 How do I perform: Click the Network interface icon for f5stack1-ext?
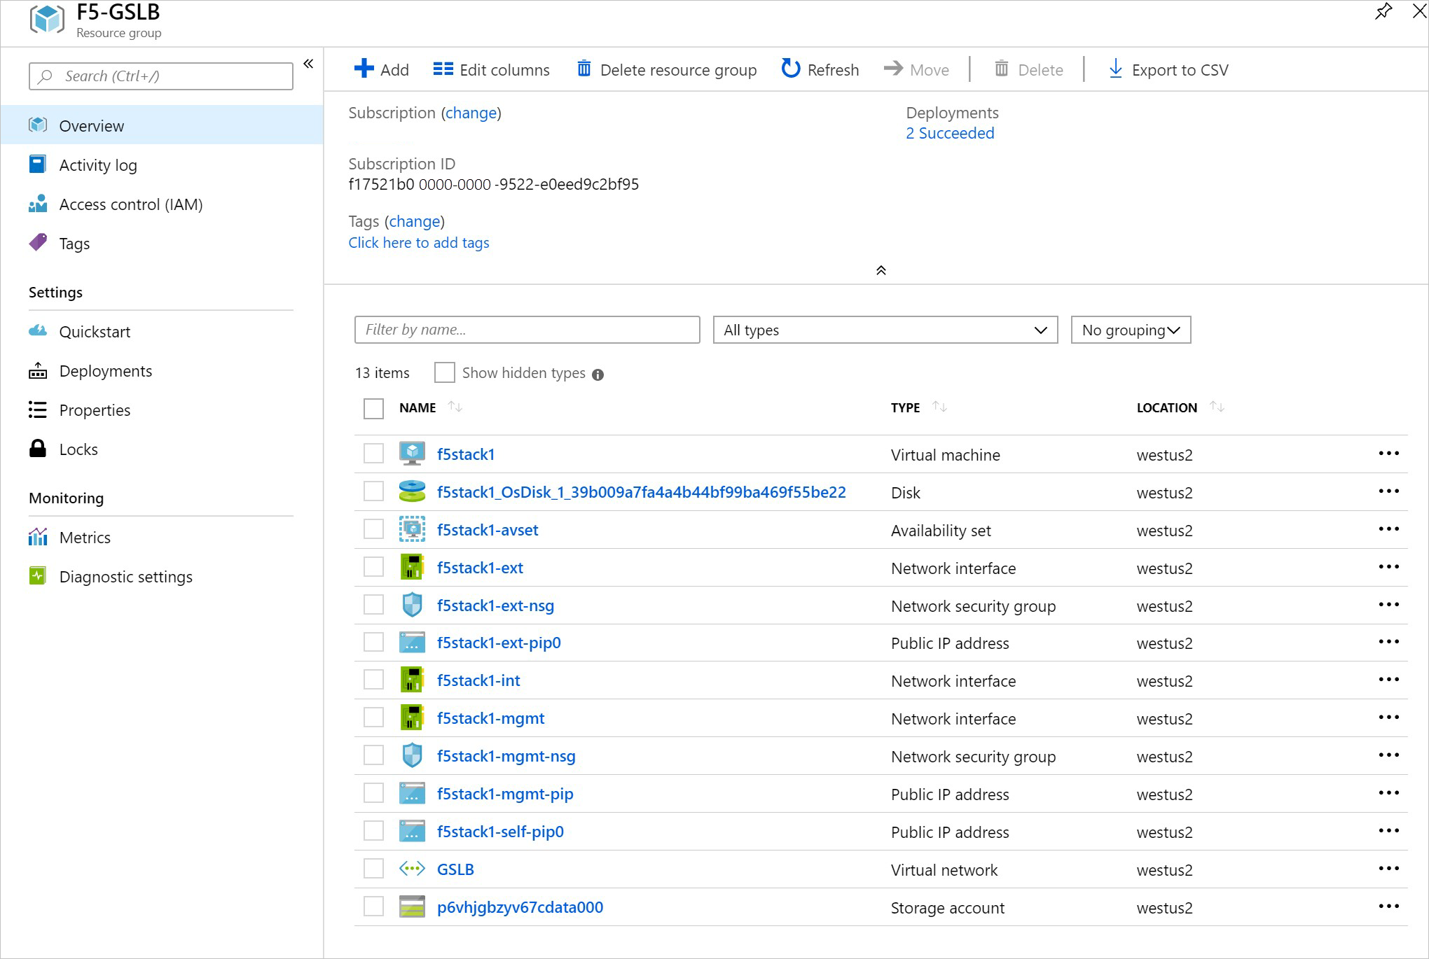pos(411,567)
